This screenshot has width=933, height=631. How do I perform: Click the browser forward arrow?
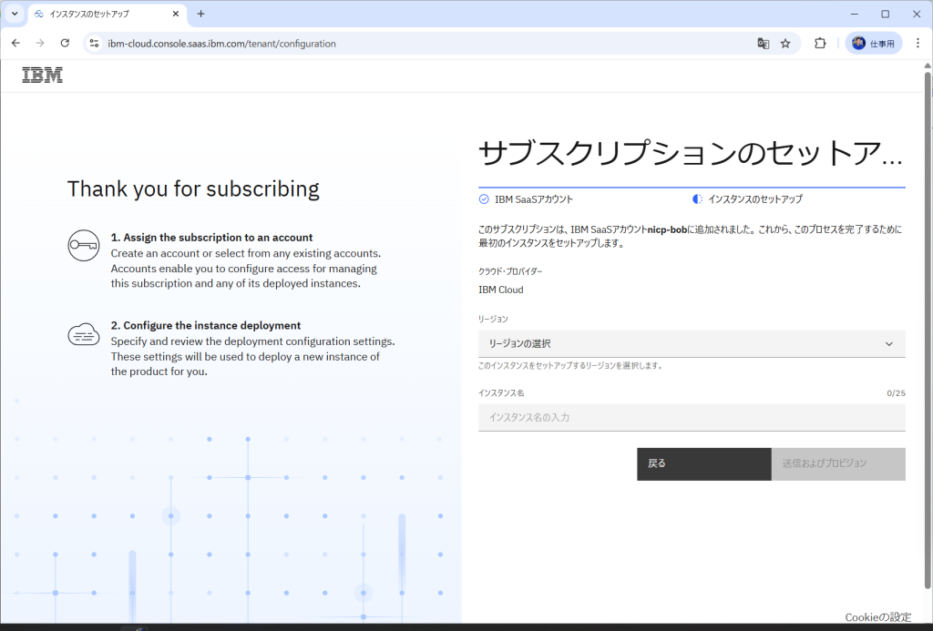tap(40, 43)
